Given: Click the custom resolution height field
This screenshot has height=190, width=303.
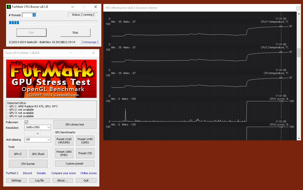Looking at the screenshot, I should [46, 134].
